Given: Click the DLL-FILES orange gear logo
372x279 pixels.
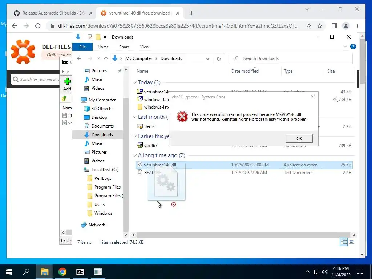Looking at the screenshot, I should click(x=23, y=52).
